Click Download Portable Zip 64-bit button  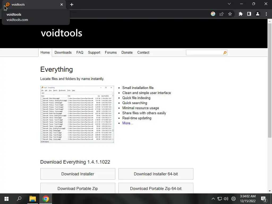point(156,188)
